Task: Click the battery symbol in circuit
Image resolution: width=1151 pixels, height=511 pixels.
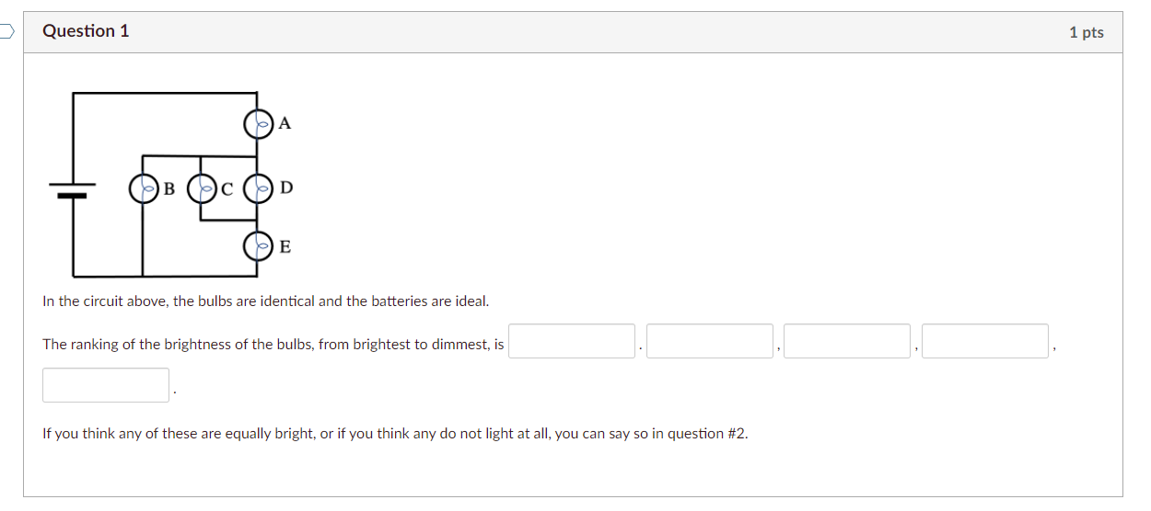Action: tap(74, 189)
